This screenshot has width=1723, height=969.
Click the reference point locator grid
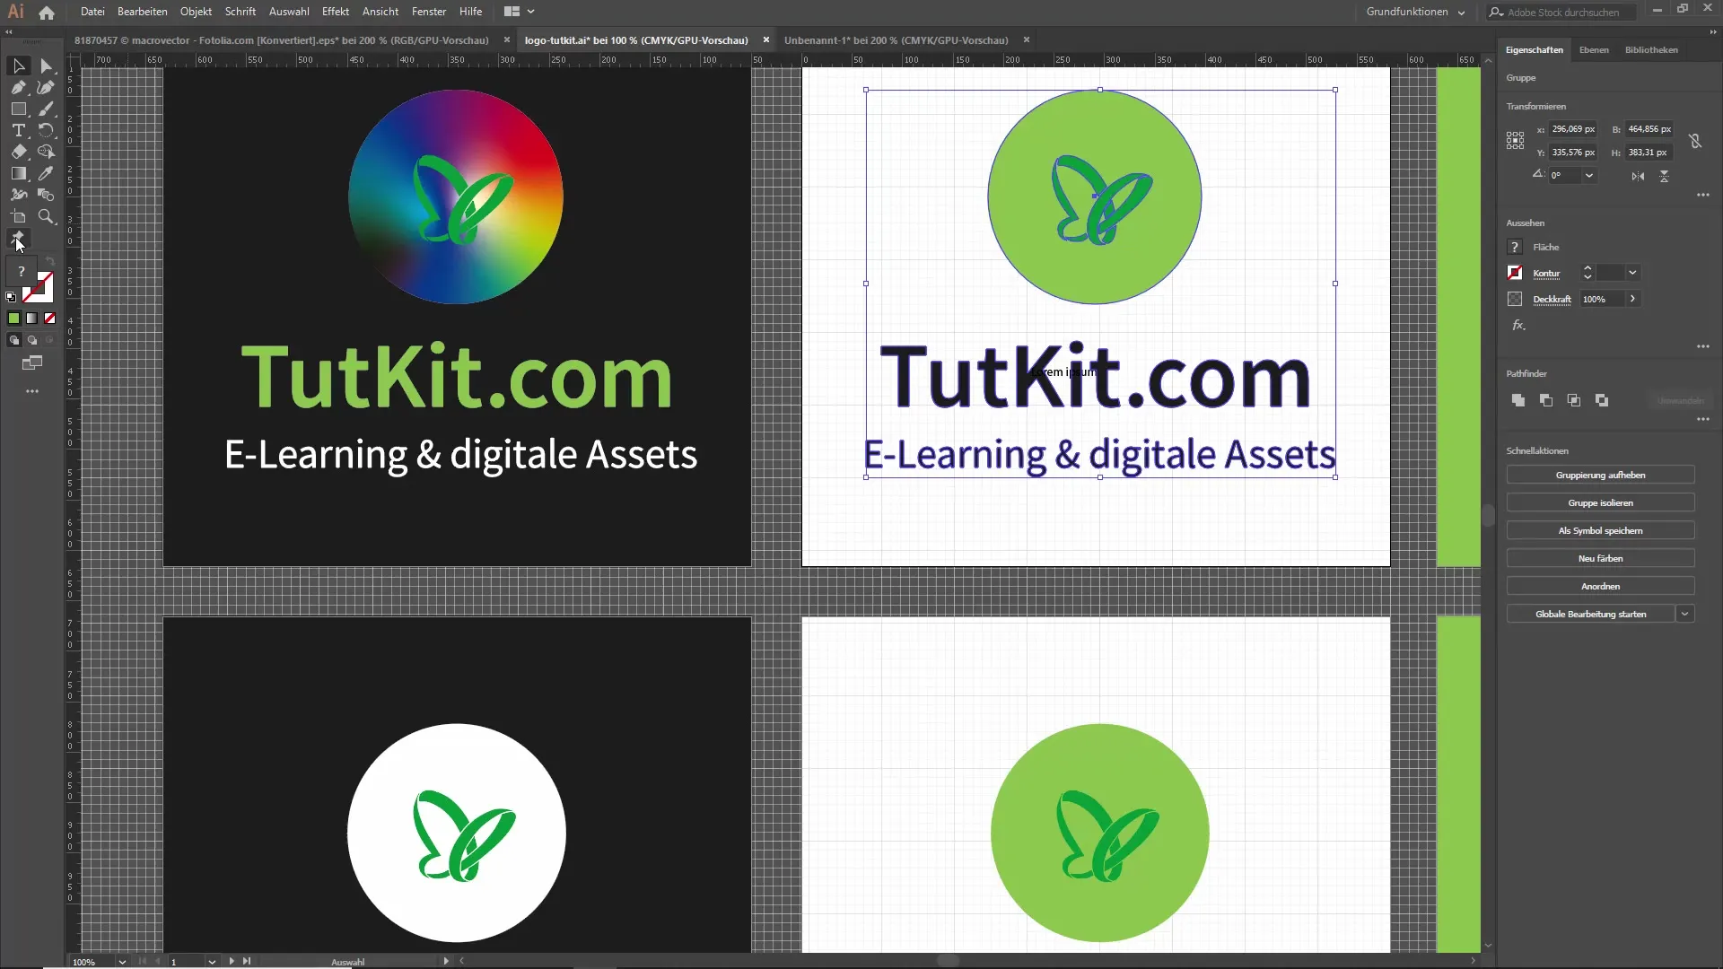coord(1515,140)
